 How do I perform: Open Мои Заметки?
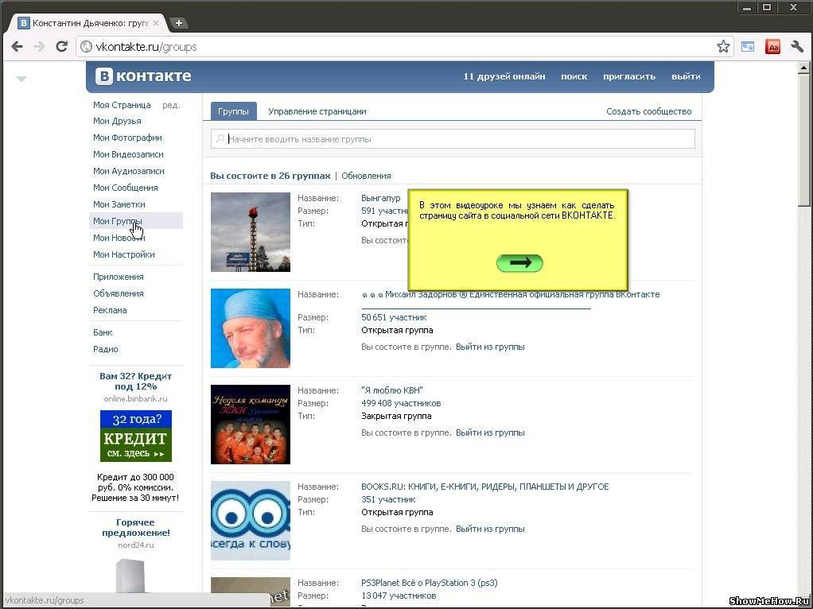point(119,204)
